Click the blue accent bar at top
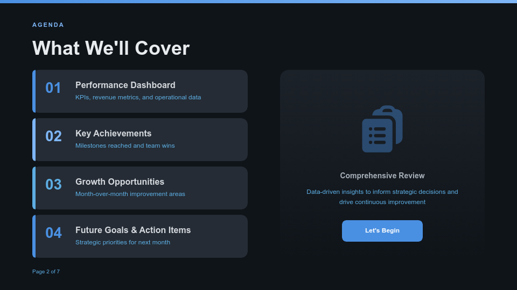Screen dimensions: 517x290 pos(258,2)
